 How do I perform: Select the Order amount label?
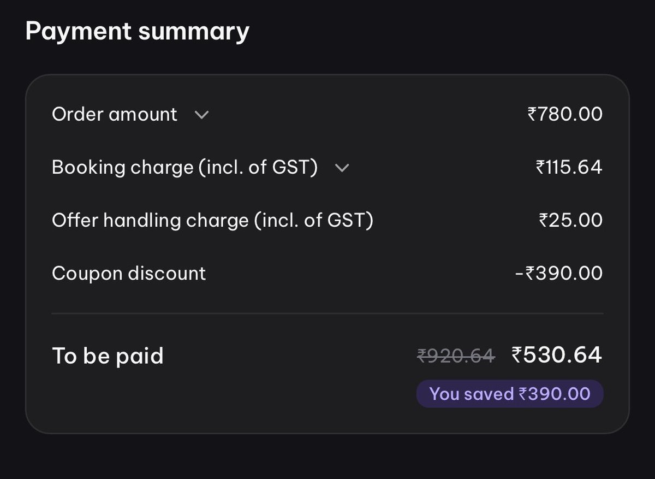(114, 114)
